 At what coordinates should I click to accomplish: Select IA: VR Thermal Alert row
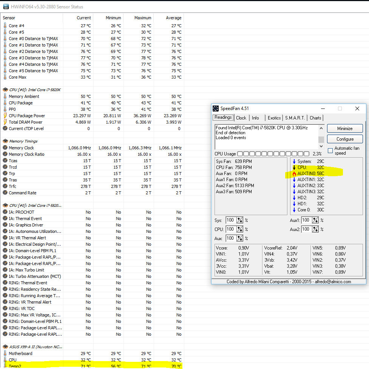pos(92,238)
